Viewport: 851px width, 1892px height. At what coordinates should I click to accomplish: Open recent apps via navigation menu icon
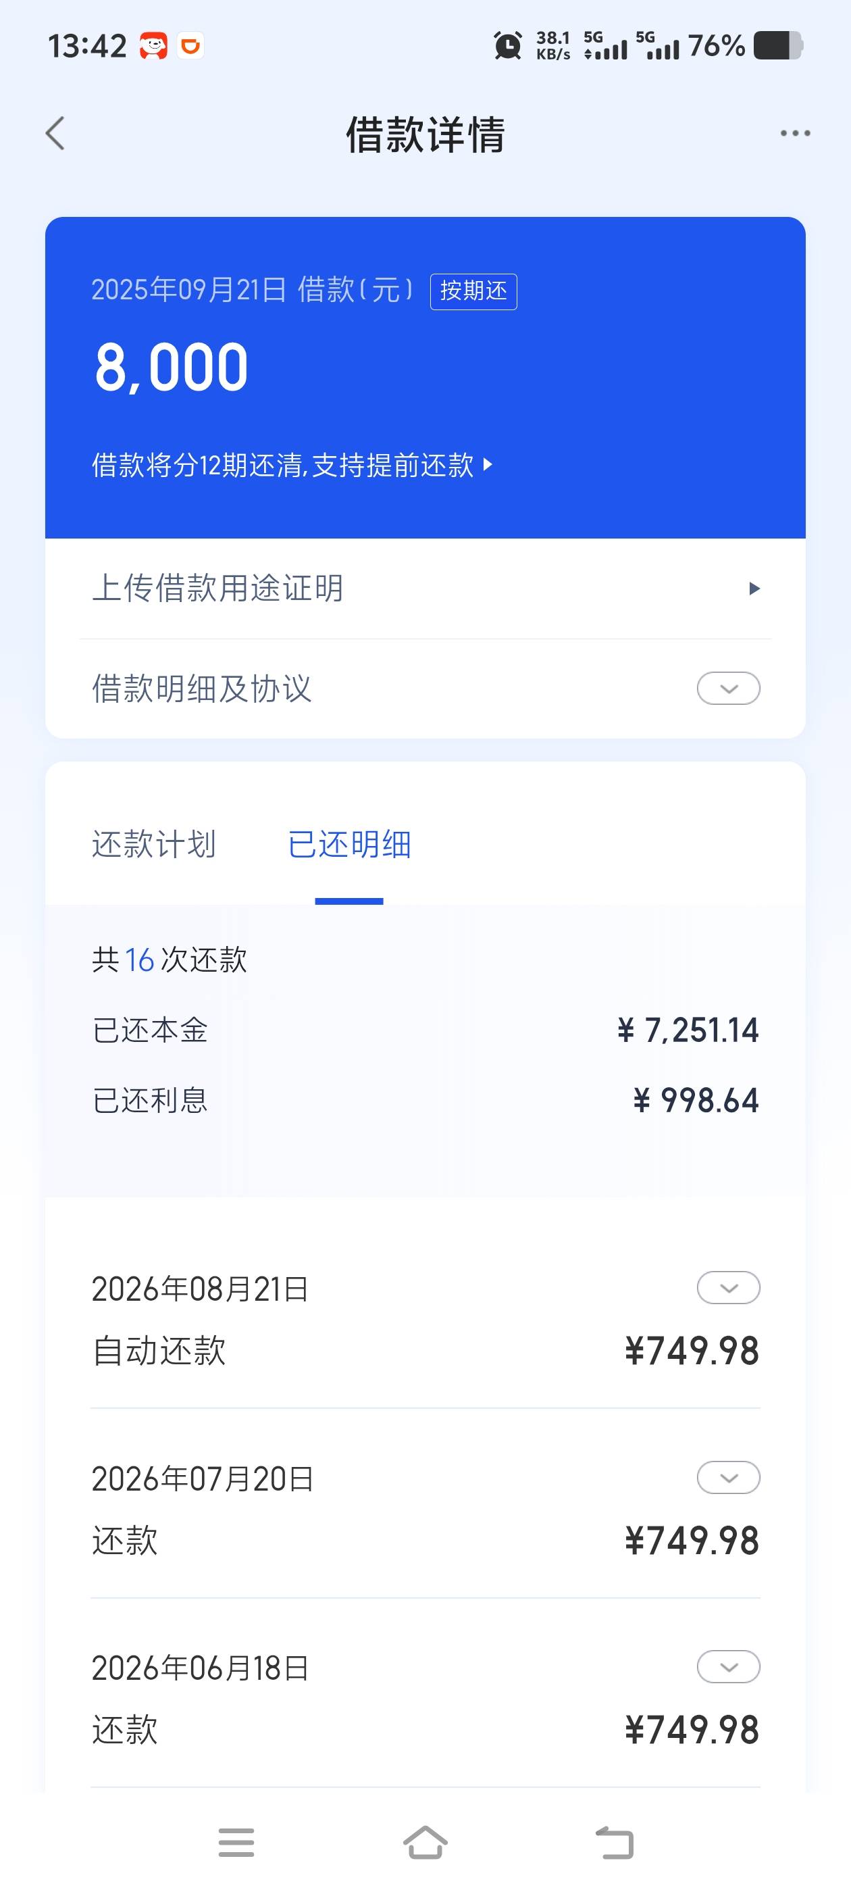236,1843
